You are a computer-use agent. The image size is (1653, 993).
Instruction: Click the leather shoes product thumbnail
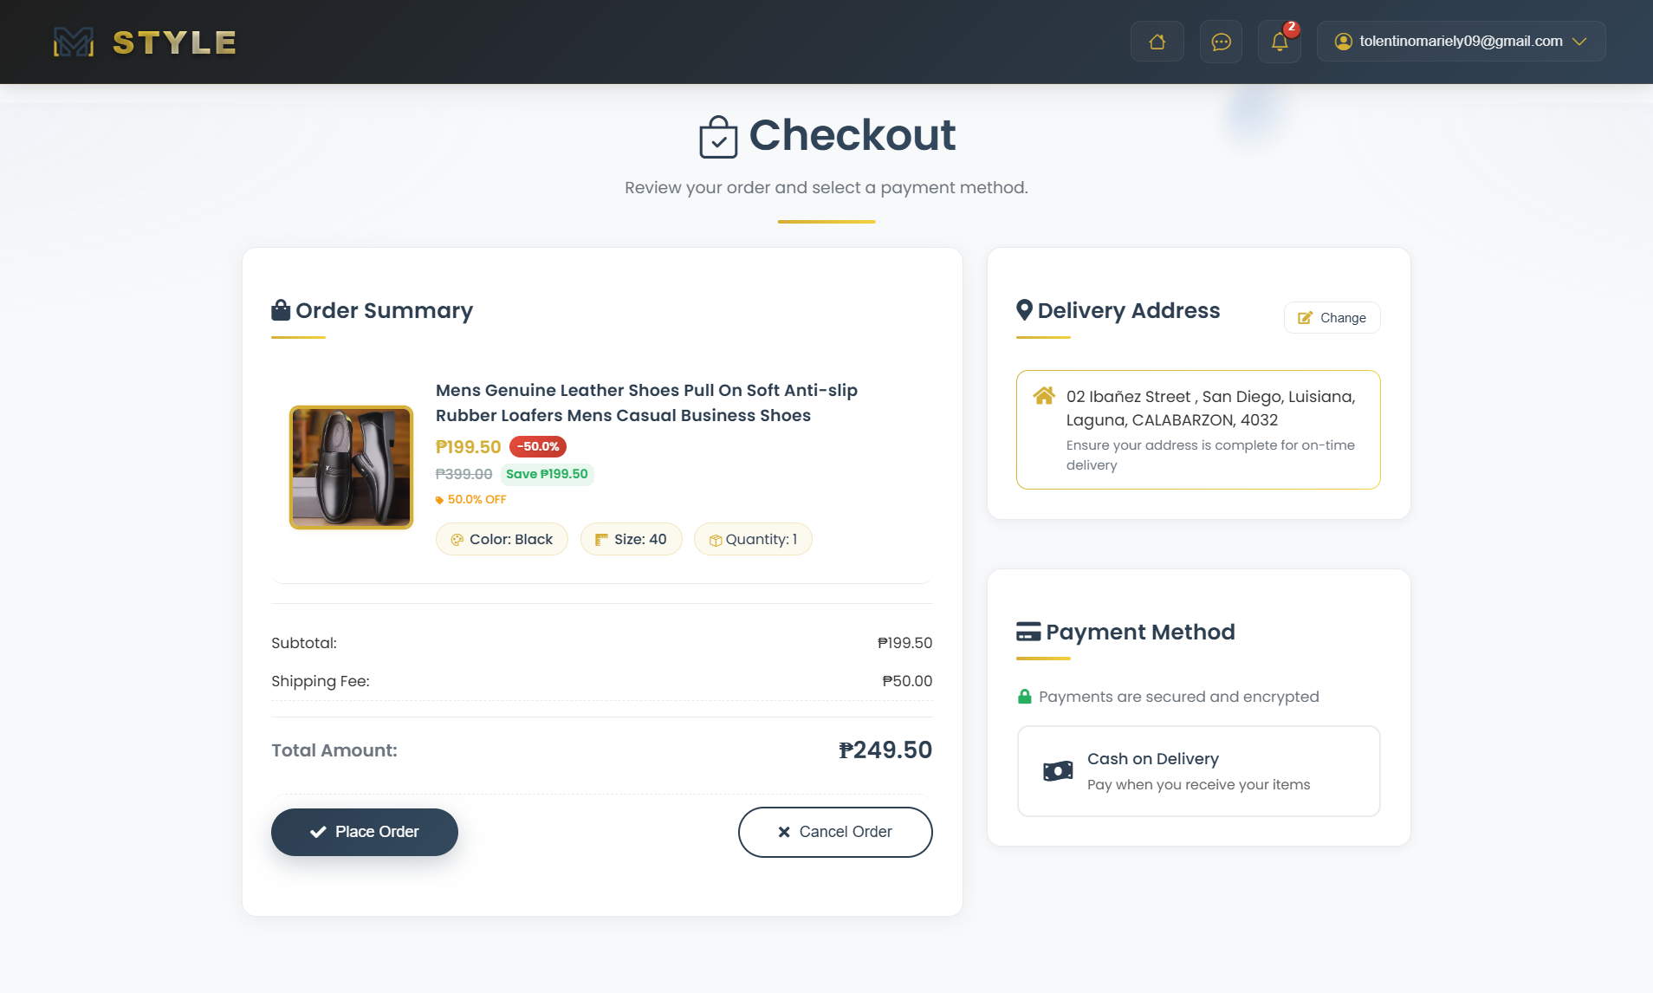click(x=351, y=466)
